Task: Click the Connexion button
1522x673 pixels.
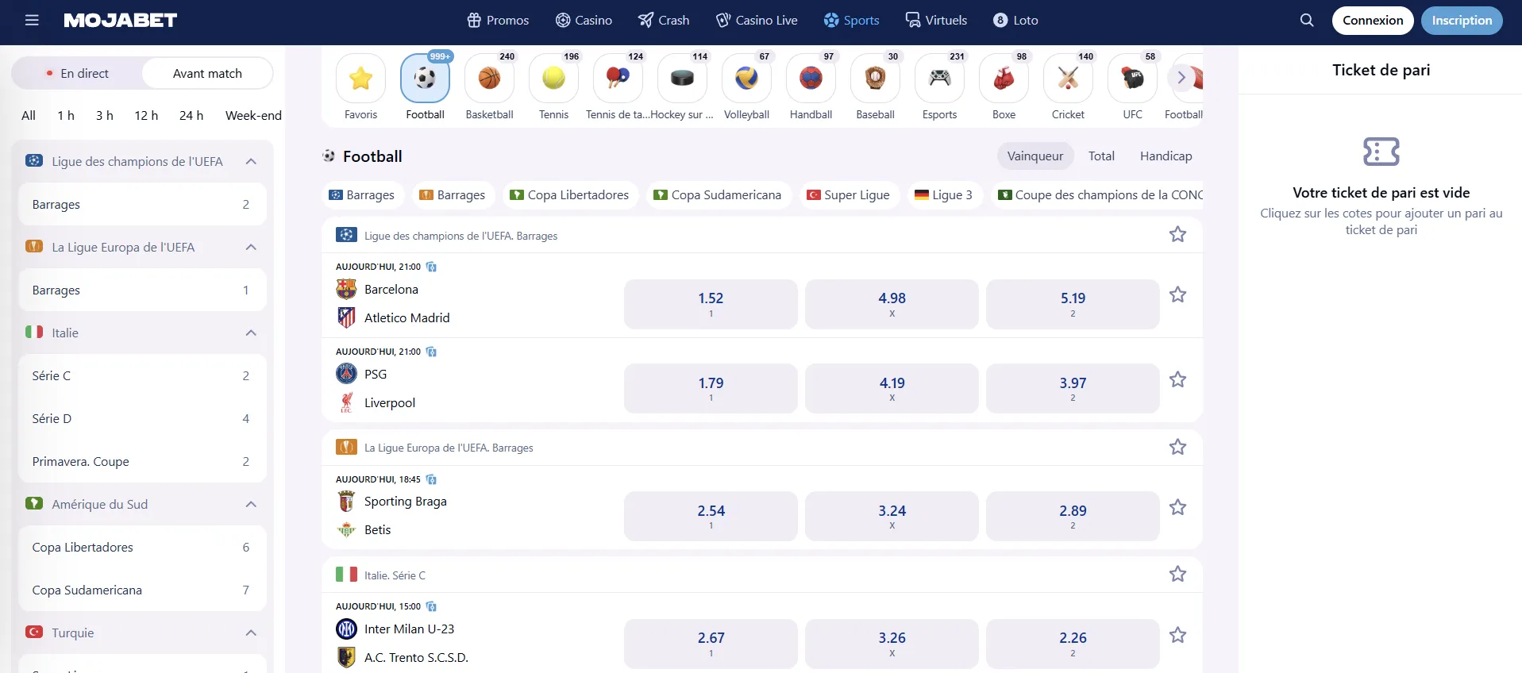Action: tap(1373, 20)
